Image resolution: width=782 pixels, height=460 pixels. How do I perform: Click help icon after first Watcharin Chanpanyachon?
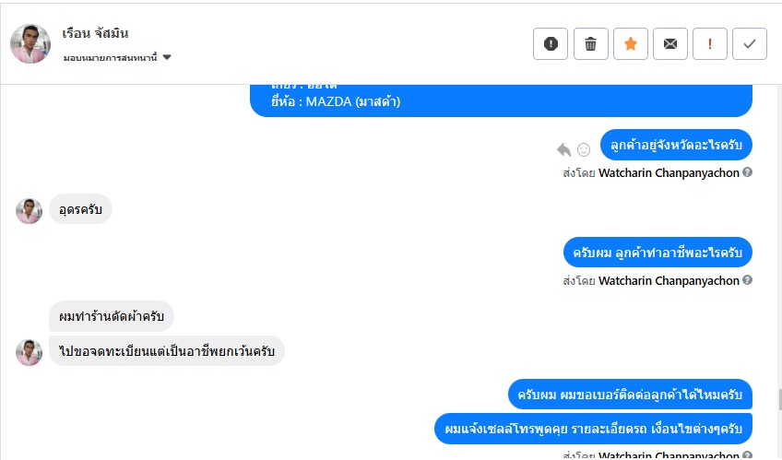747,172
